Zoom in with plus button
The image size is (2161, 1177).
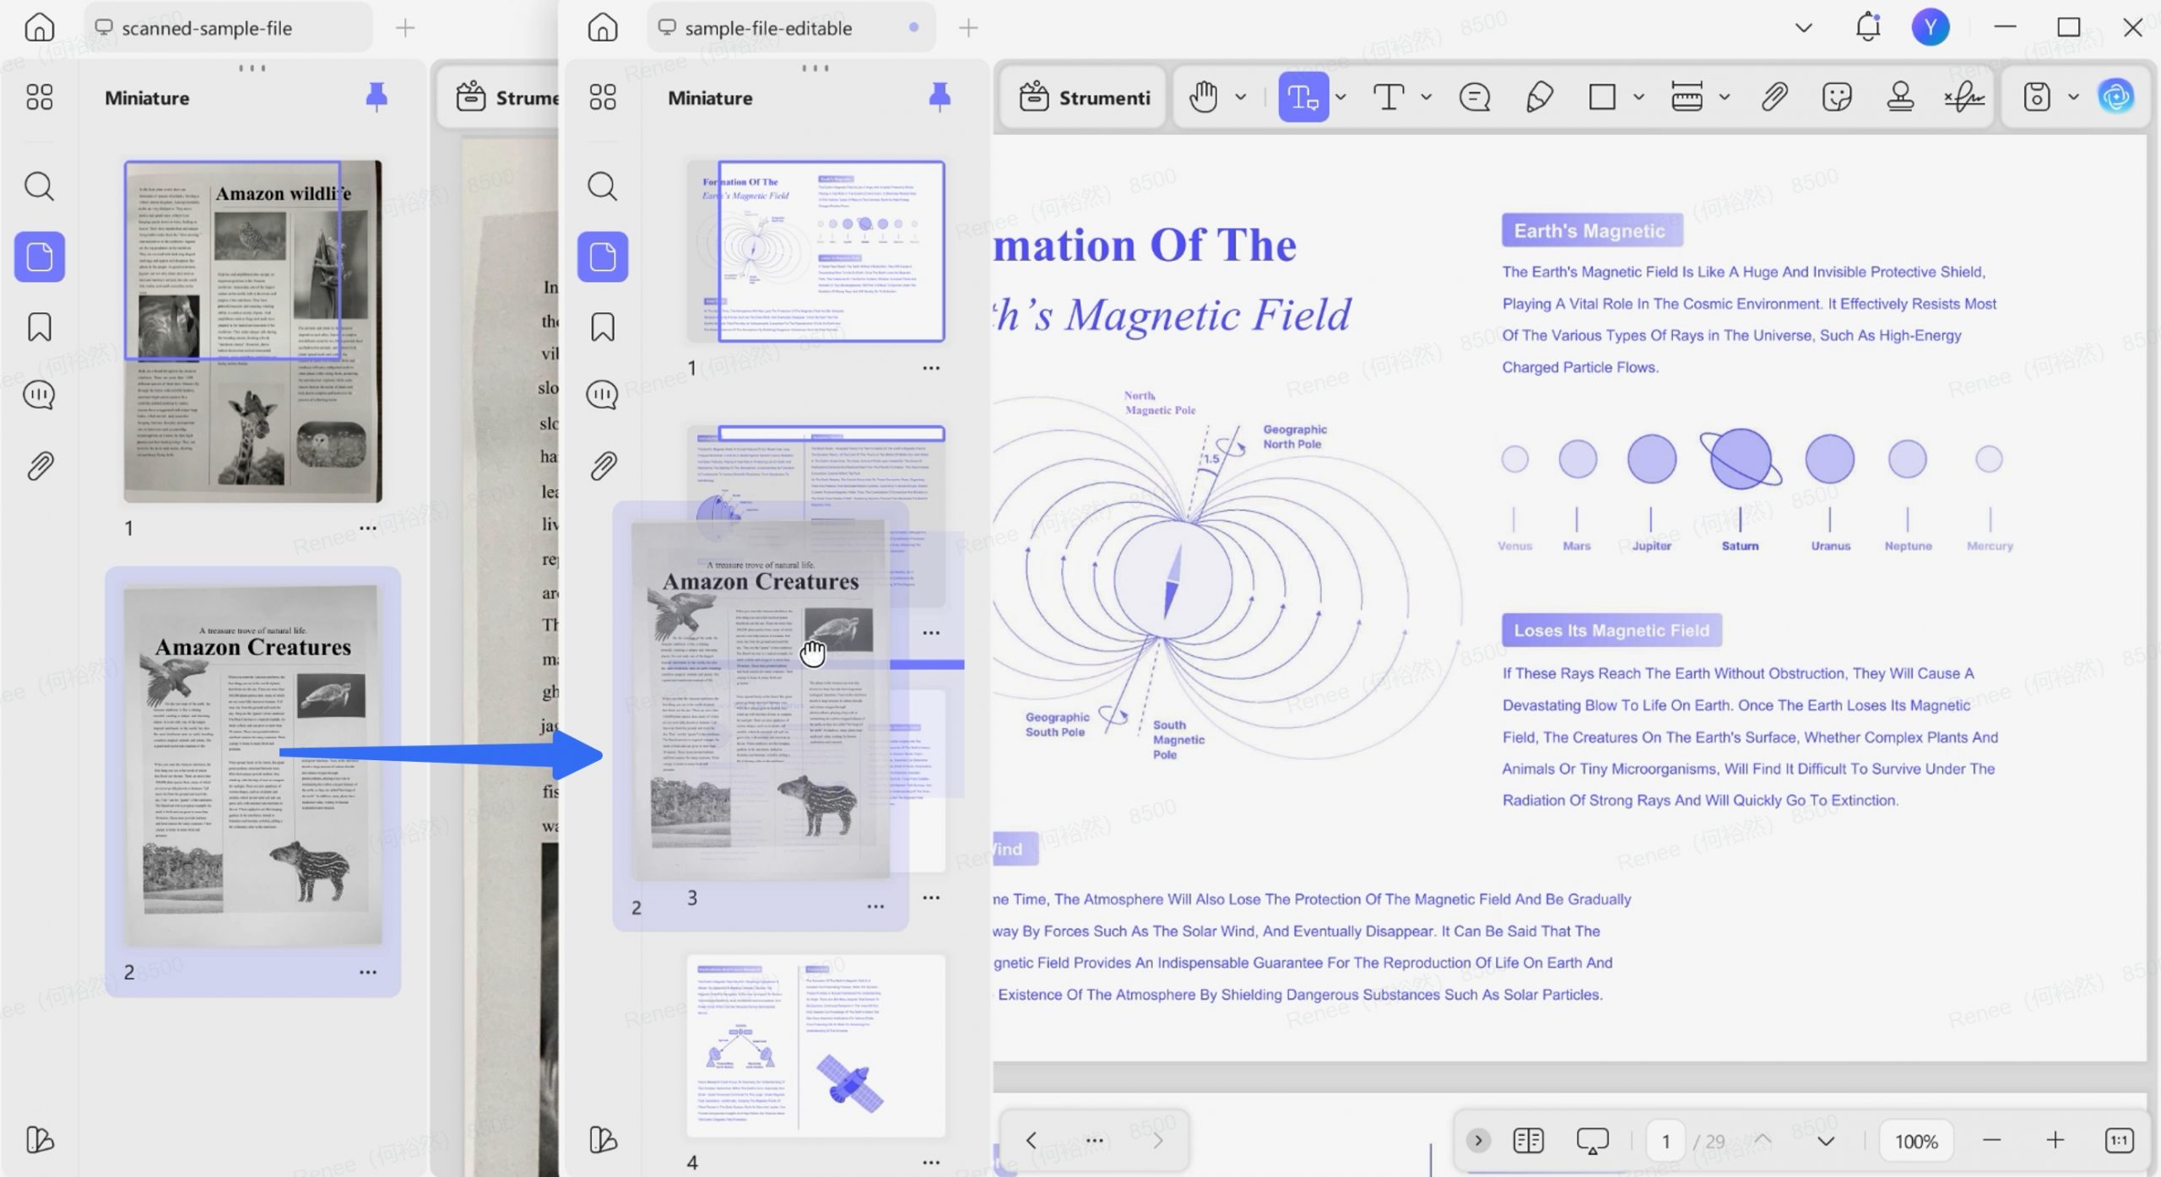pyautogui.click(x=2055, y=1141)
